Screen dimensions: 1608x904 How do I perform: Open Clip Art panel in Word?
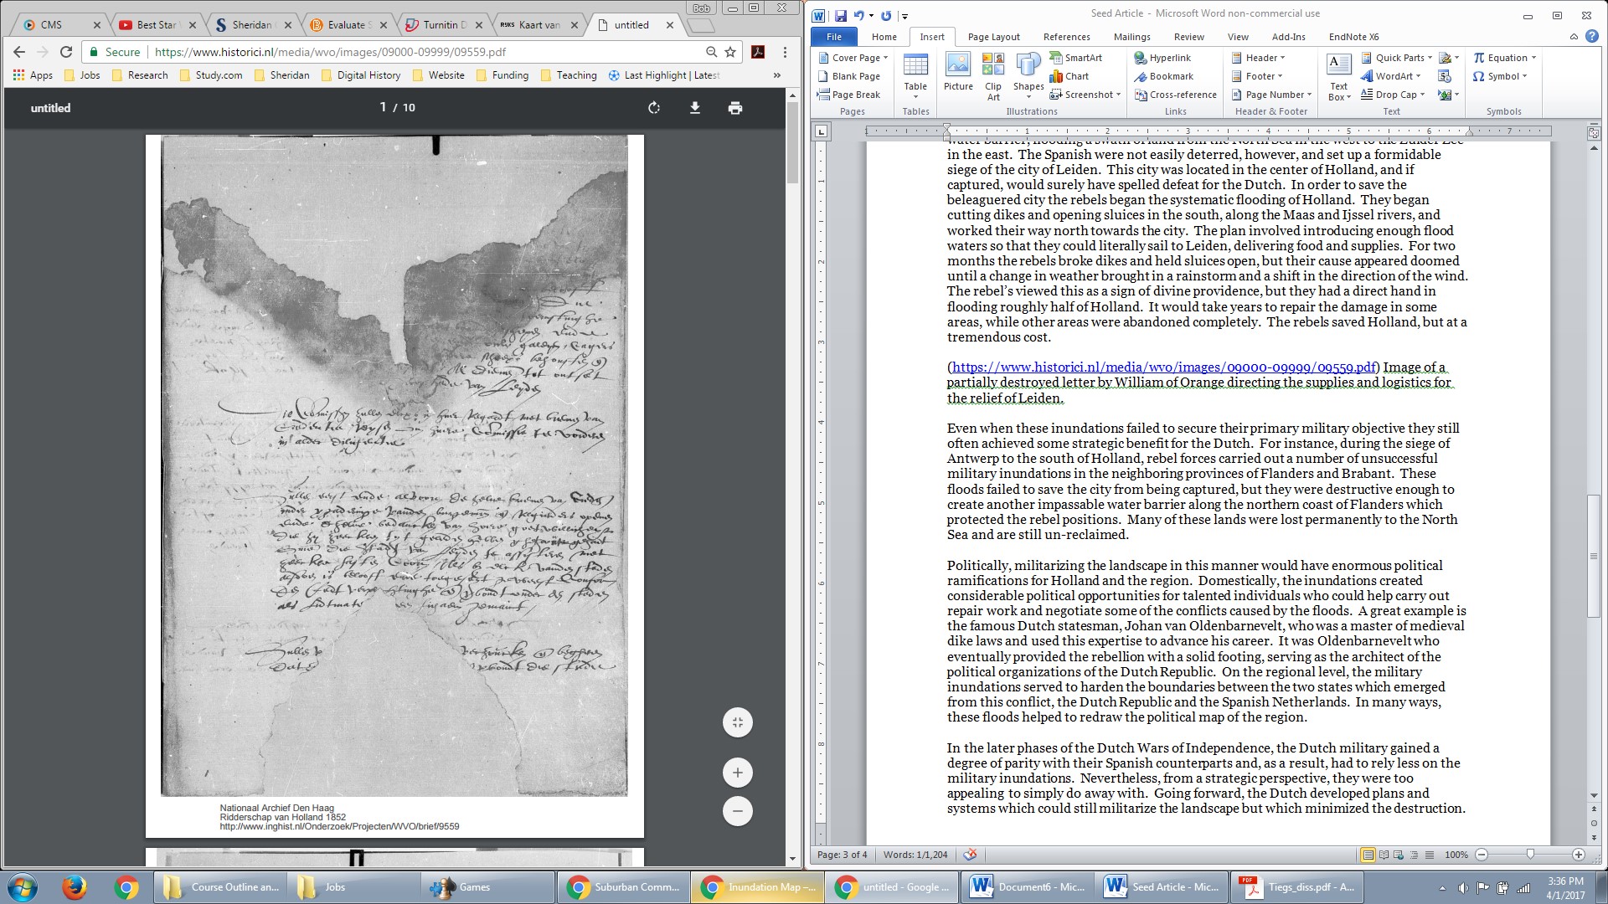click(992, 75)
